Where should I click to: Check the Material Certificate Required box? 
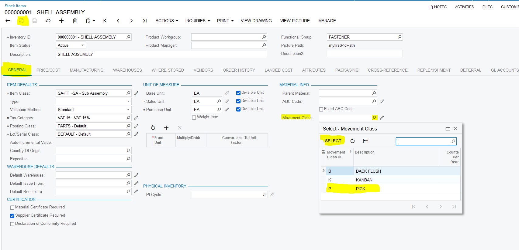[12, 208]
